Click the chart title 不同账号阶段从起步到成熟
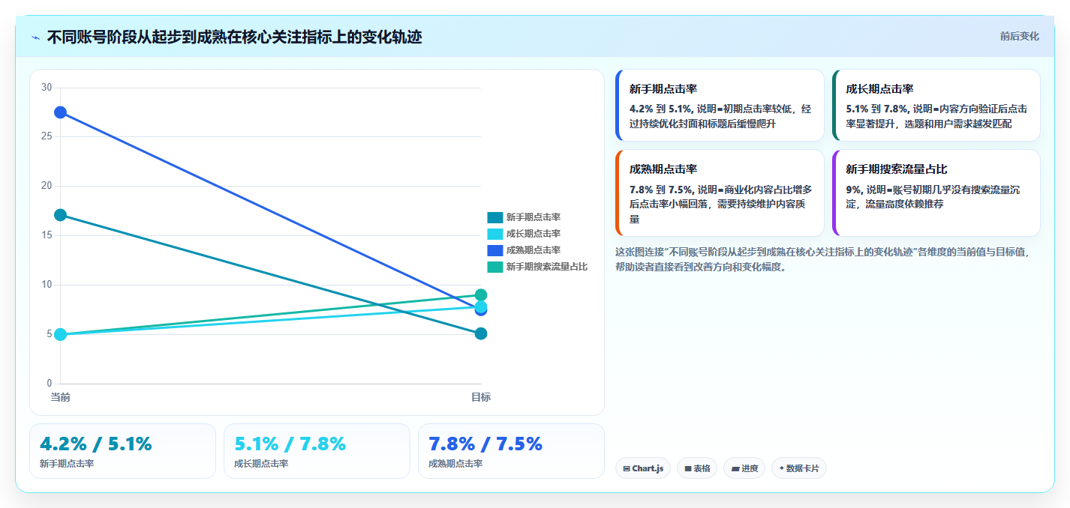Viewport: 1070px width, 508px height. click(x=234, y=37)
